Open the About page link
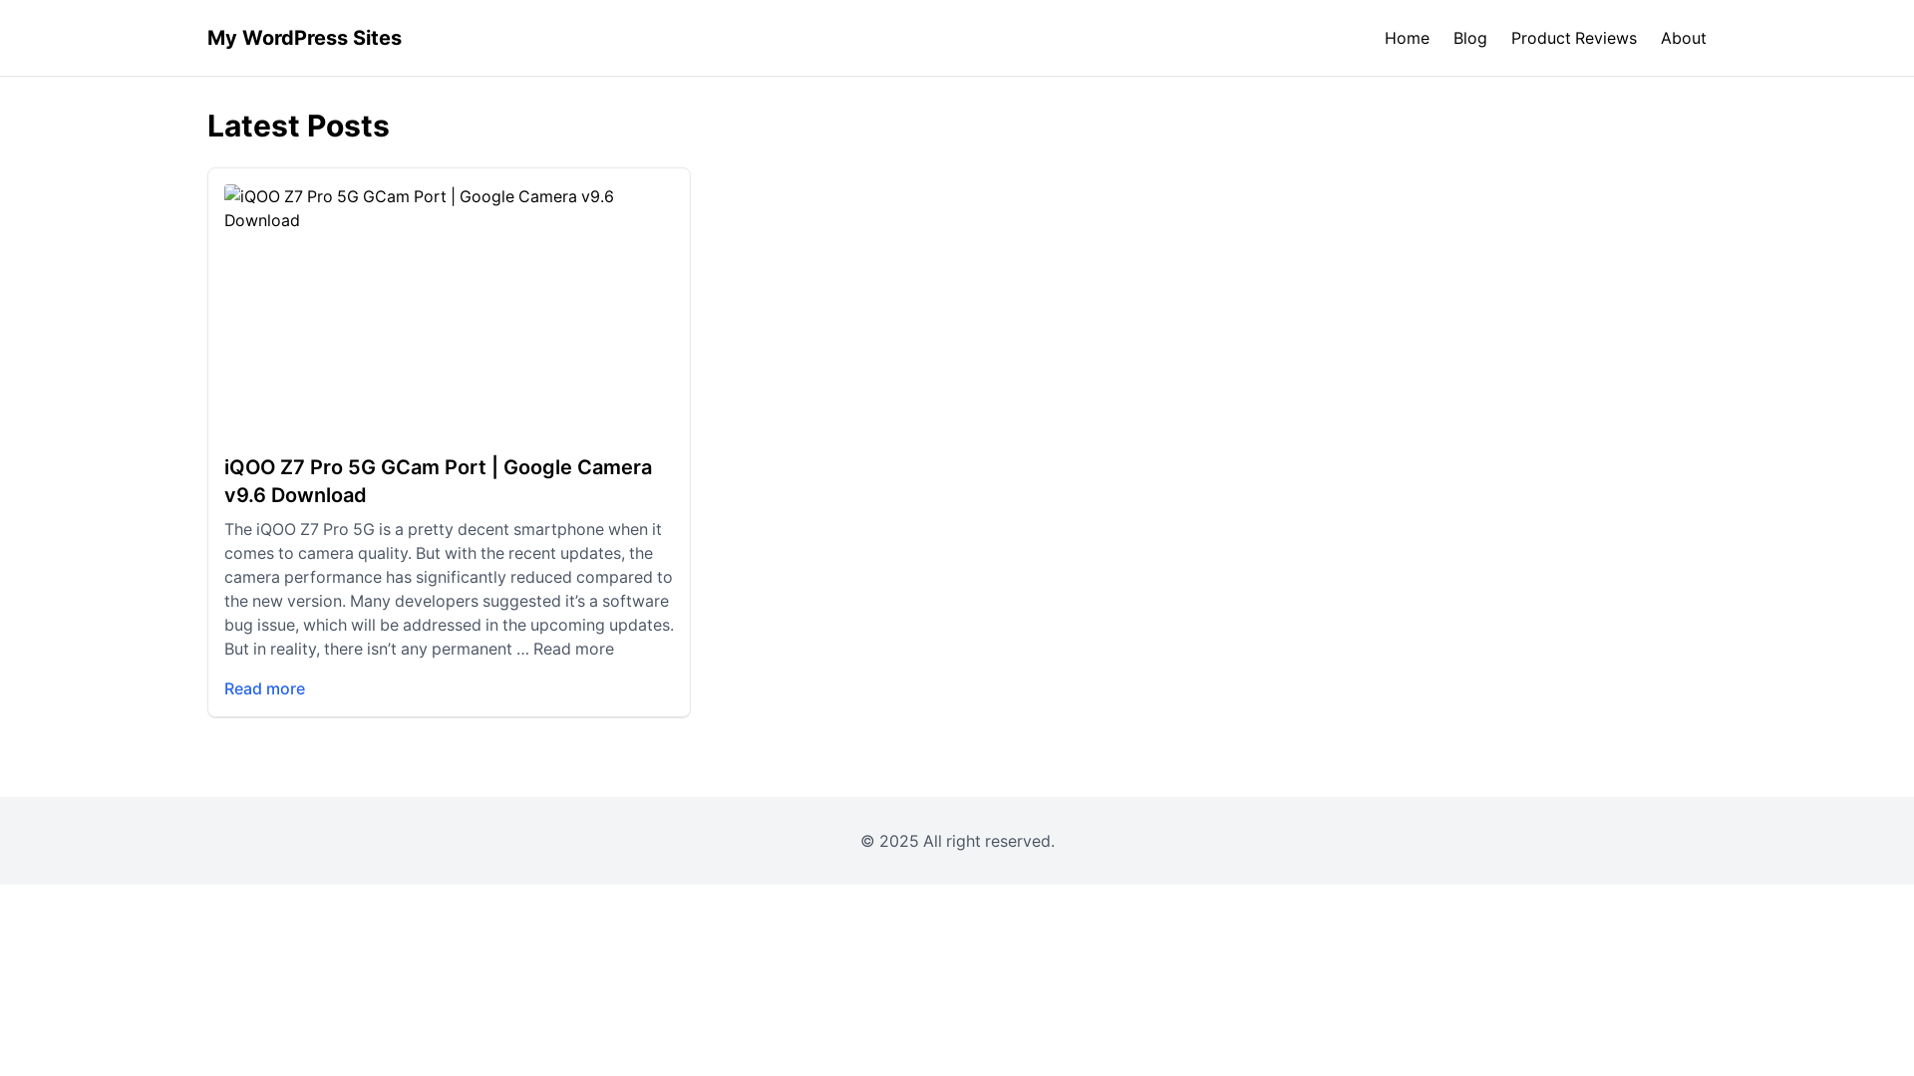This screenshot has height=1076, width=1914. [x=1683, y=38]
